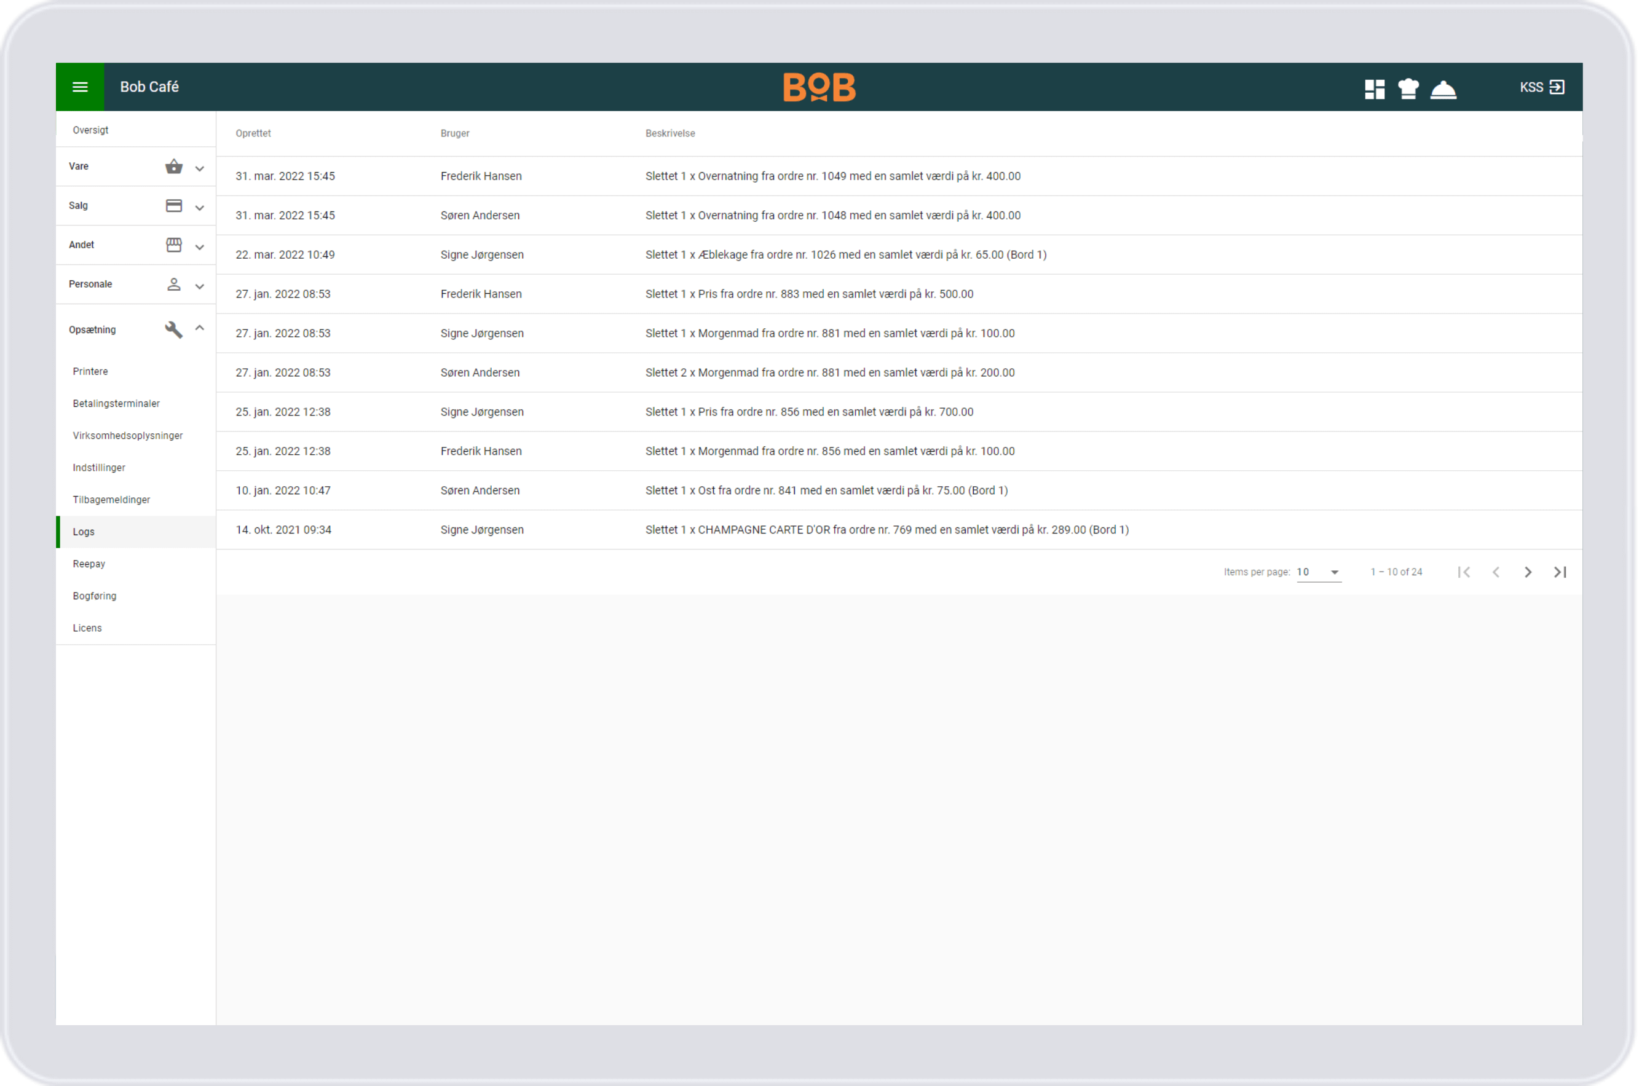Screen dimensions: 1639x1086
Task: Open Bogføring in the sidebar
Action: point(136,596)
